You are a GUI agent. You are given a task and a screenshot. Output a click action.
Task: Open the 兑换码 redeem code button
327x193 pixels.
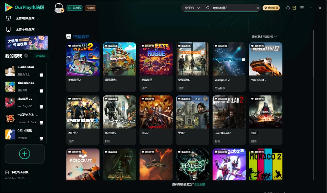point(75,8)
